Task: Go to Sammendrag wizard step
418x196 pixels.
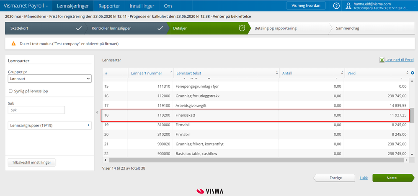Action: click(373, 28)
